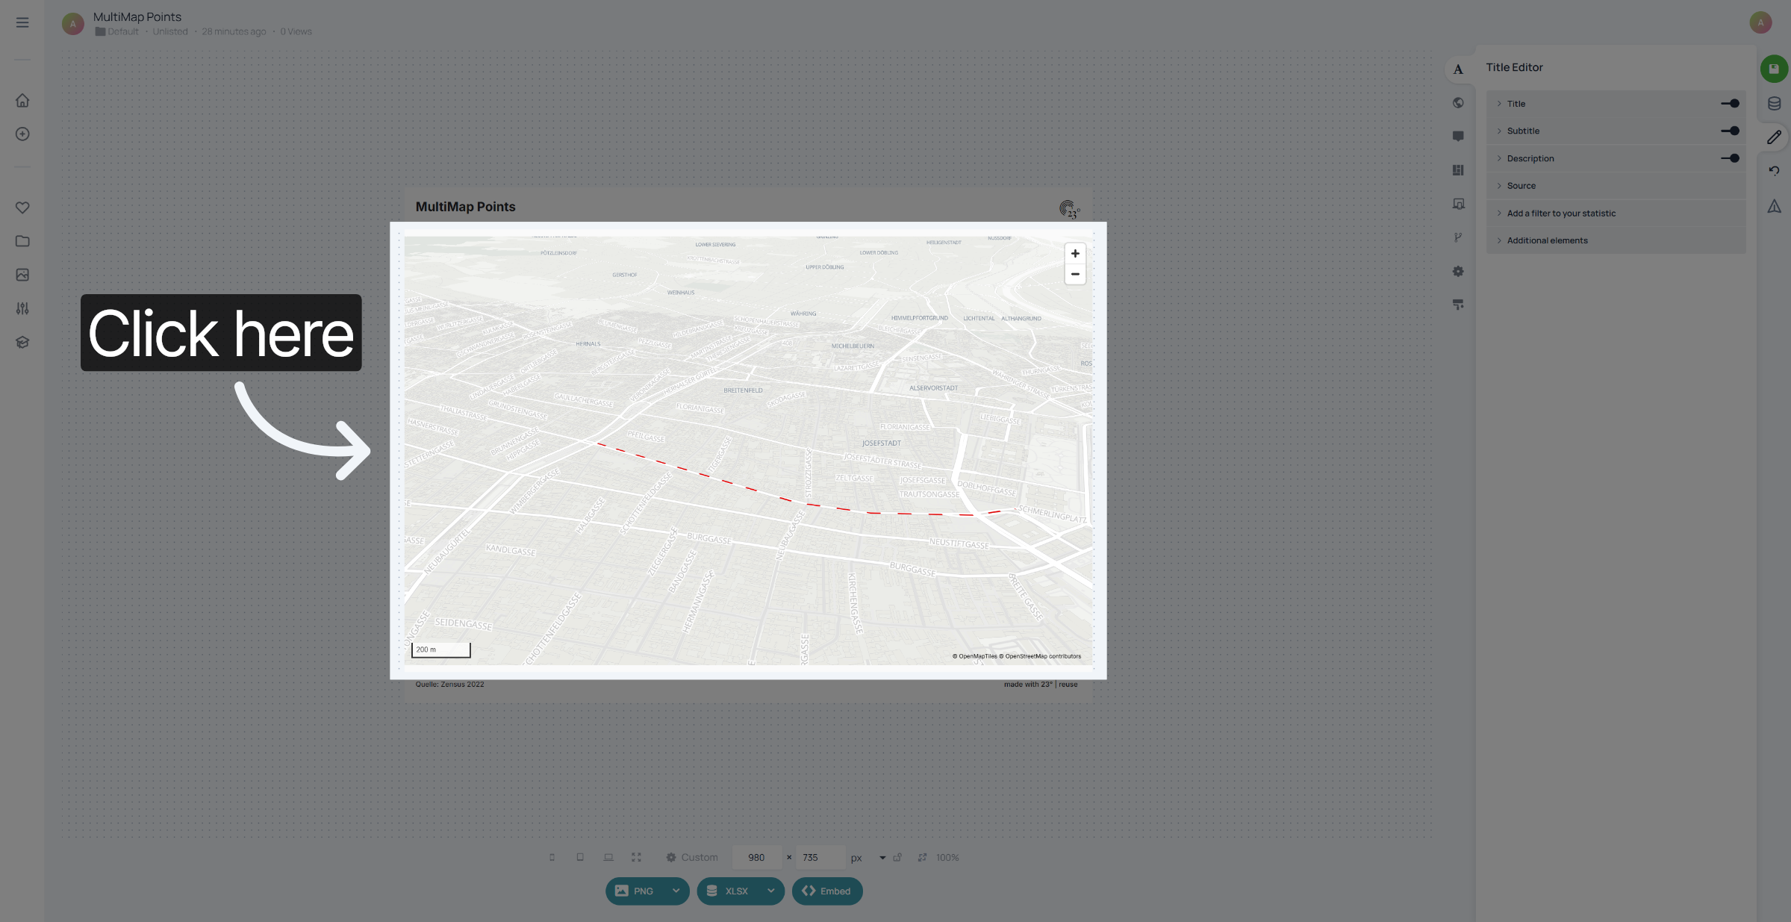Open the globe map settings icon

(1458, 103)
